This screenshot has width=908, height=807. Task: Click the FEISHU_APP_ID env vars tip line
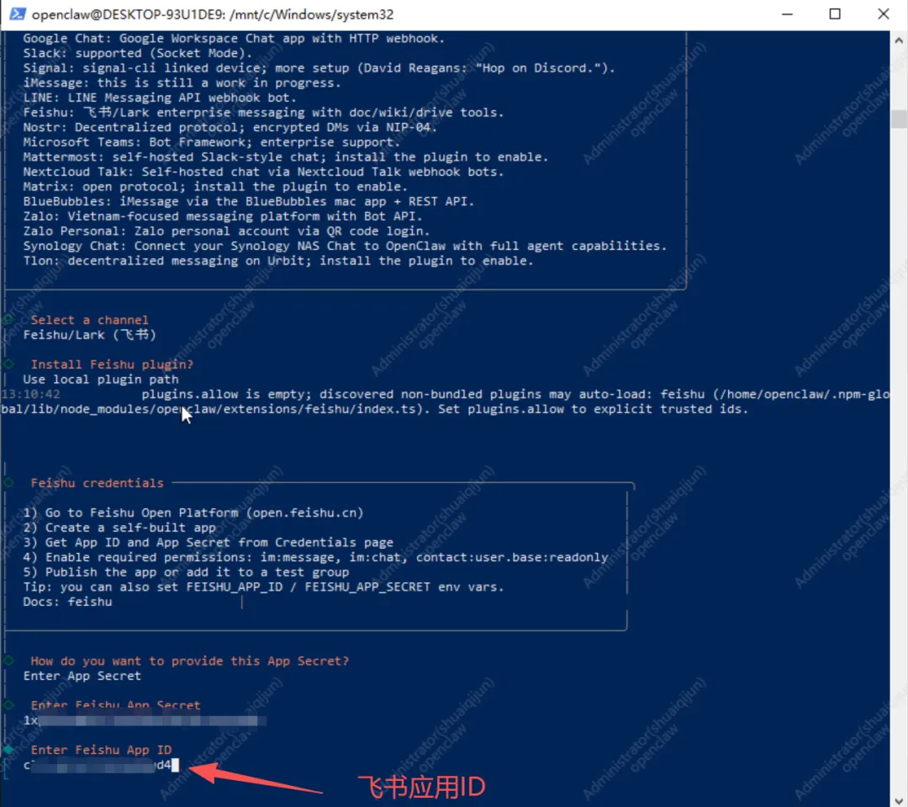pos(263,587)
